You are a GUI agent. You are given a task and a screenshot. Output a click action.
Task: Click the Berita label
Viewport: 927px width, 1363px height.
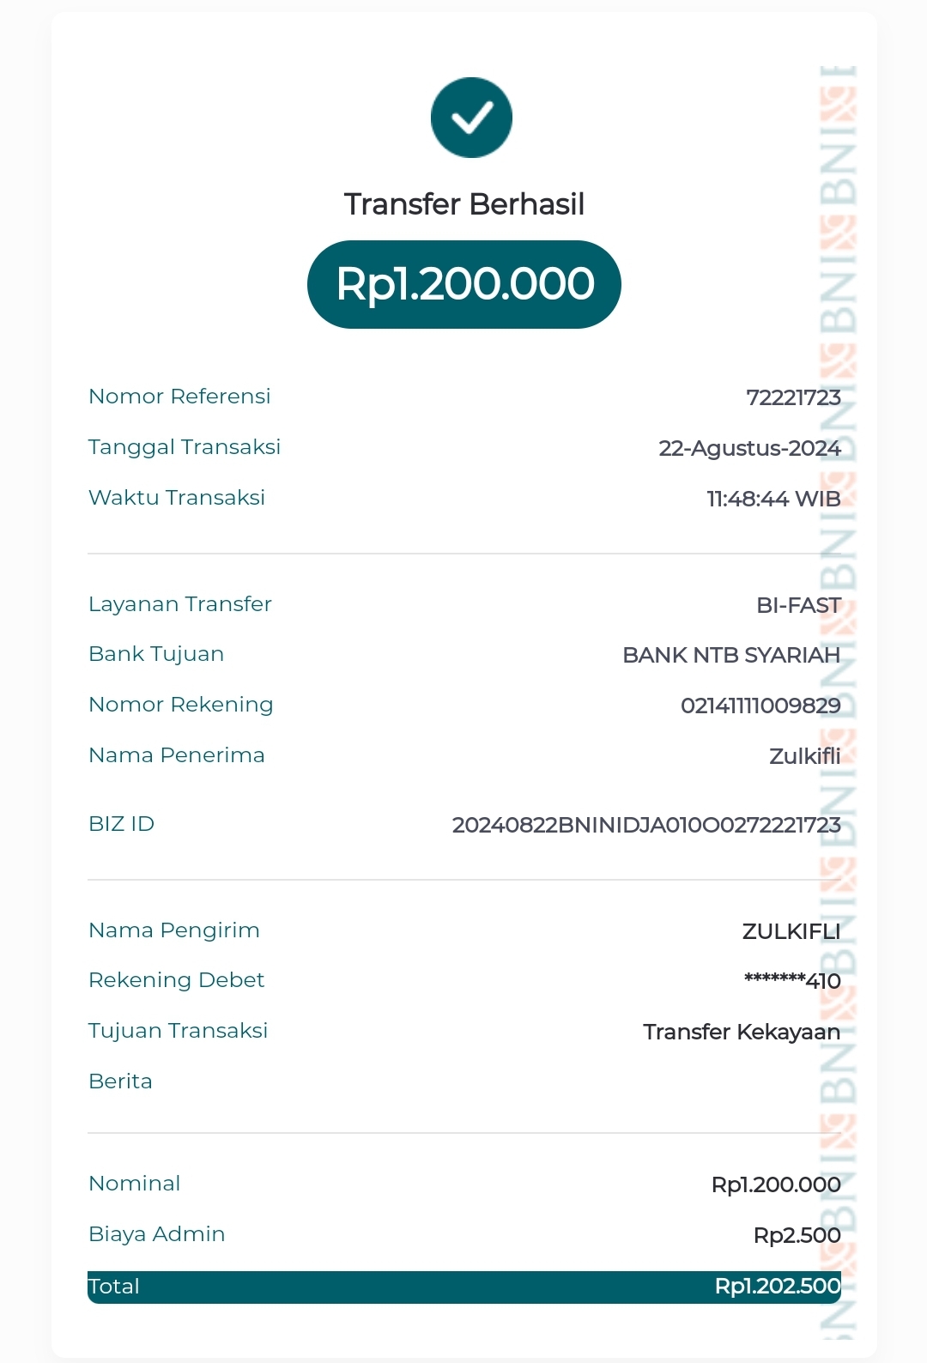120,1081
